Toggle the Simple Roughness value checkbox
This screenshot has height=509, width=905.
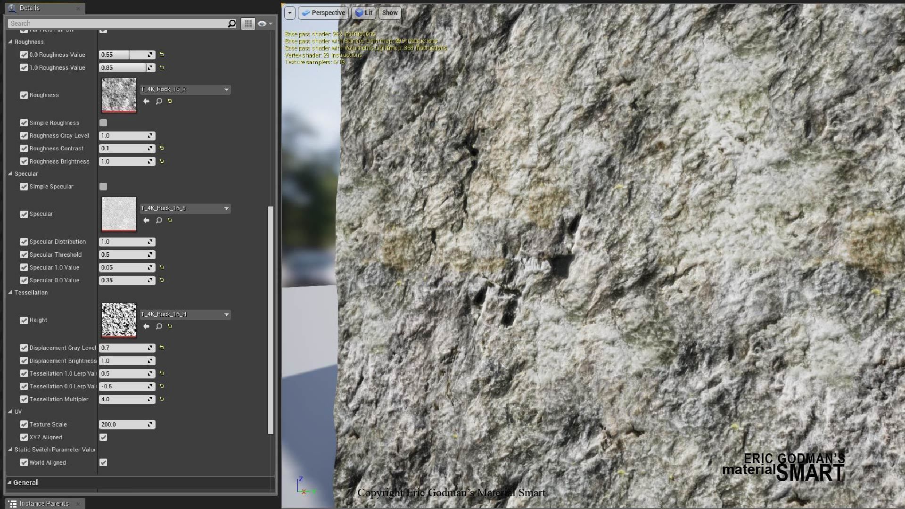pos(103,123)
